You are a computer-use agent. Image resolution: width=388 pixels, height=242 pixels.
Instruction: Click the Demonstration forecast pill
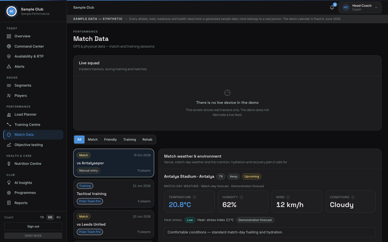coord(255,220)
